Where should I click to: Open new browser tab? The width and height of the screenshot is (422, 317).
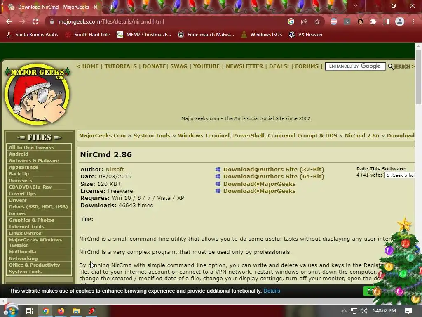(111, 7)
